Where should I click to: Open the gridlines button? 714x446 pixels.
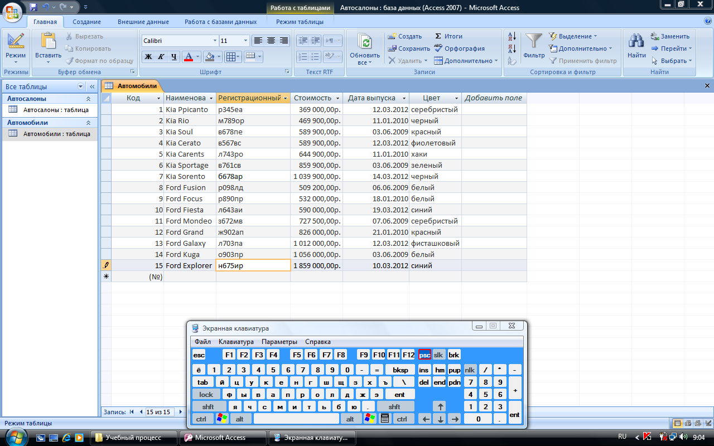tap(231, 56)
